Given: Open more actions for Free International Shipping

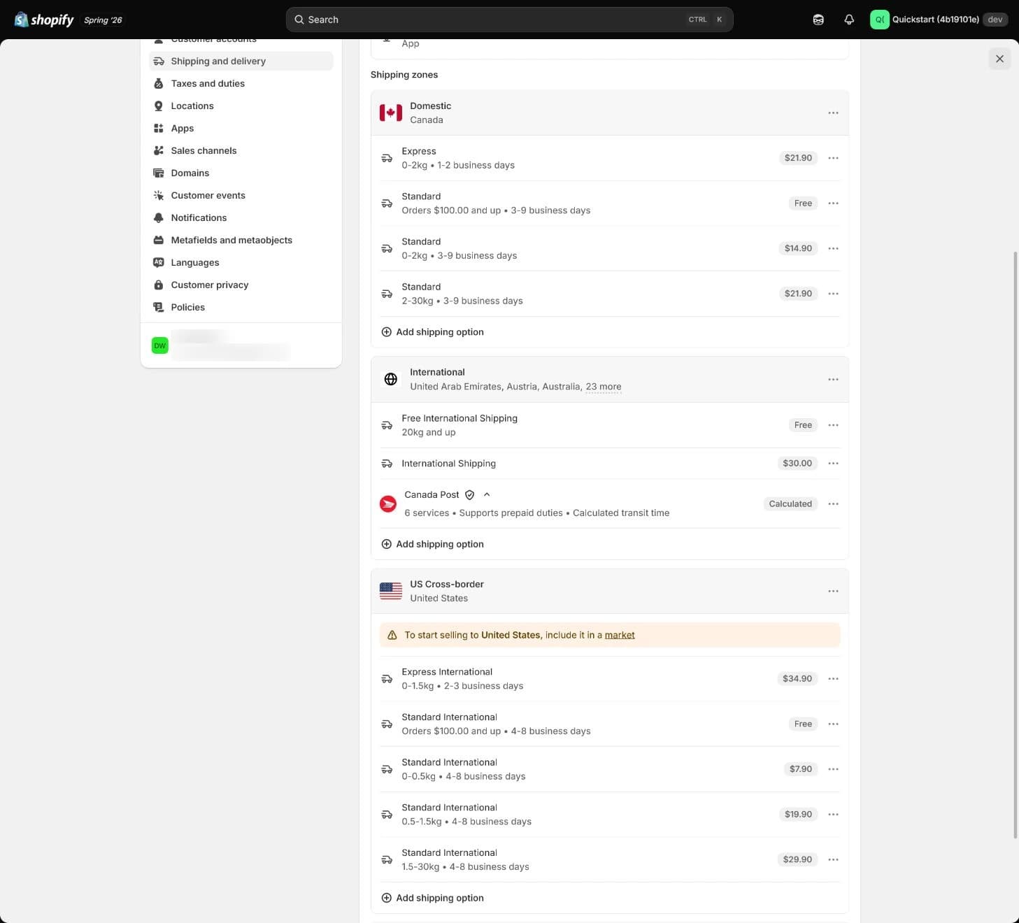Looking at the screenshot, I should click(x=833, y=425).
